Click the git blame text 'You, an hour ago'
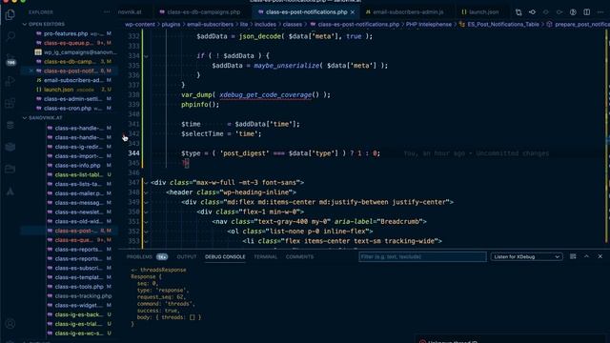The width and height of the screenshot is (610, 343). (435, 153)
